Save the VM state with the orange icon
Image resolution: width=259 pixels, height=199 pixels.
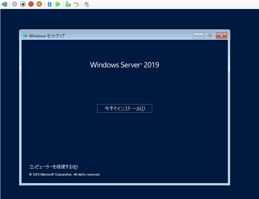coord(39,4)
